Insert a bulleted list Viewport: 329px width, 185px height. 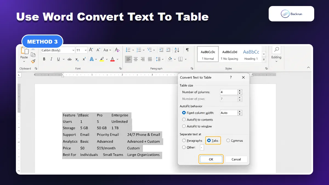coord(128,50)
